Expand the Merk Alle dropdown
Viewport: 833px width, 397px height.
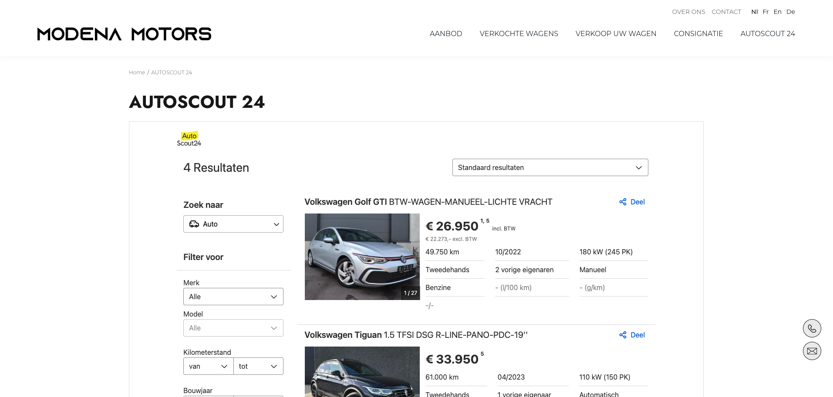coord(233,297)
